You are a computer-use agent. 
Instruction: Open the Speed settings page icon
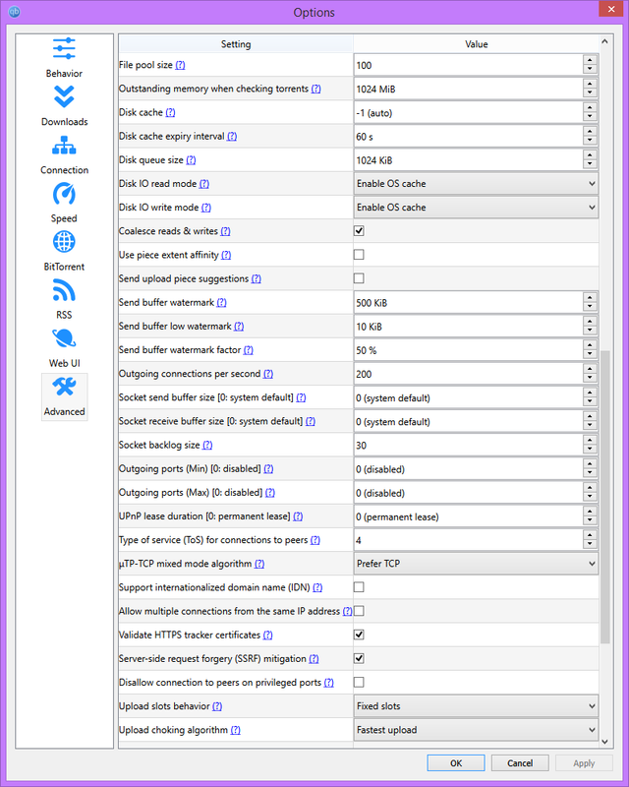tap(64, 194)
